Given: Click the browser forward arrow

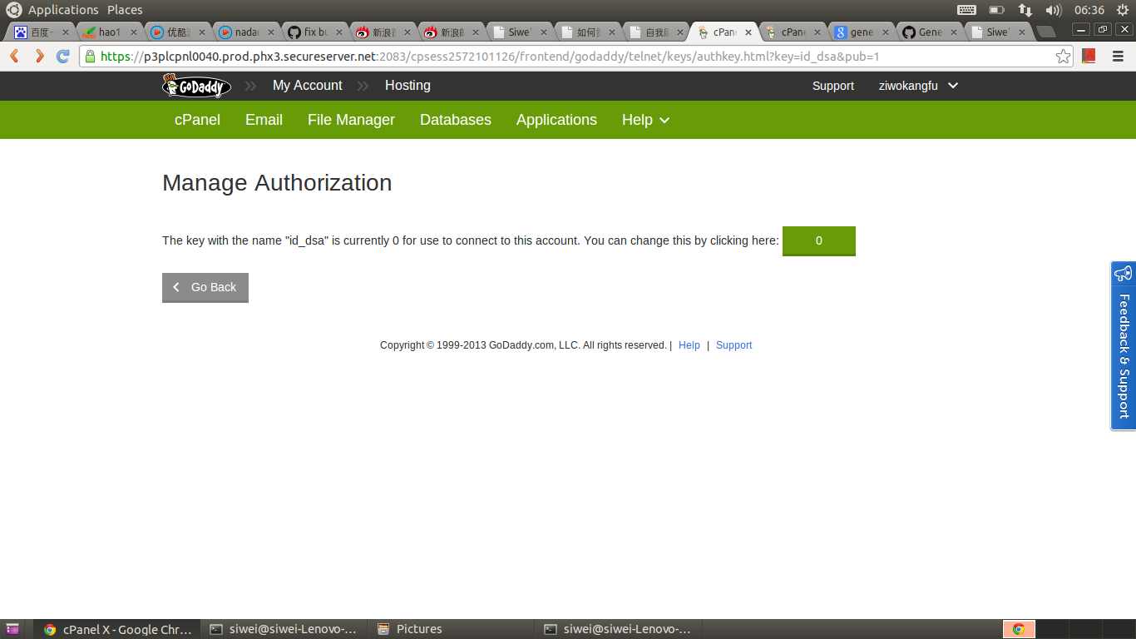Looking at the screenshot, I should click(38, 57).
